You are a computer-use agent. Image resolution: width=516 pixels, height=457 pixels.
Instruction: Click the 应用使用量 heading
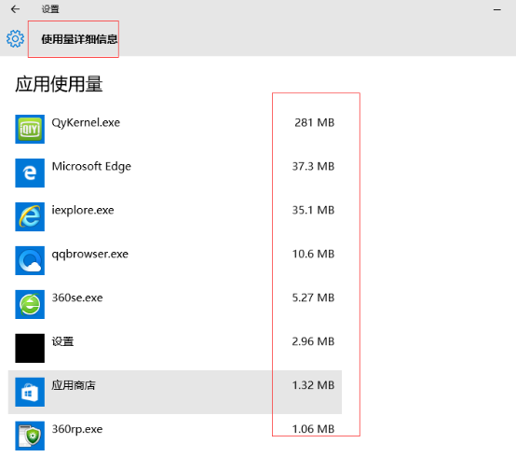pyautogui.click(x=59, y=84)
